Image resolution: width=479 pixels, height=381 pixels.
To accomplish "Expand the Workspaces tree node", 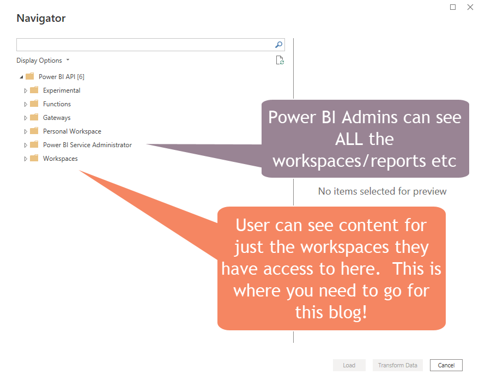I will [x=26, y=158].
